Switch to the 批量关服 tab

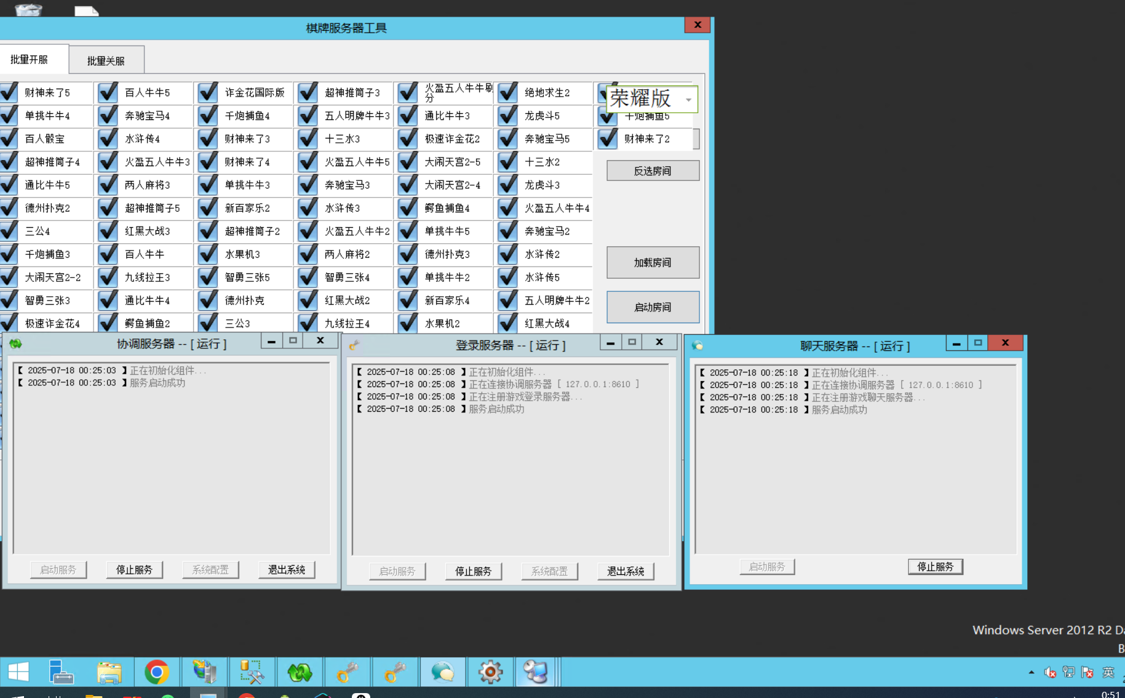(x=106, y=60)
